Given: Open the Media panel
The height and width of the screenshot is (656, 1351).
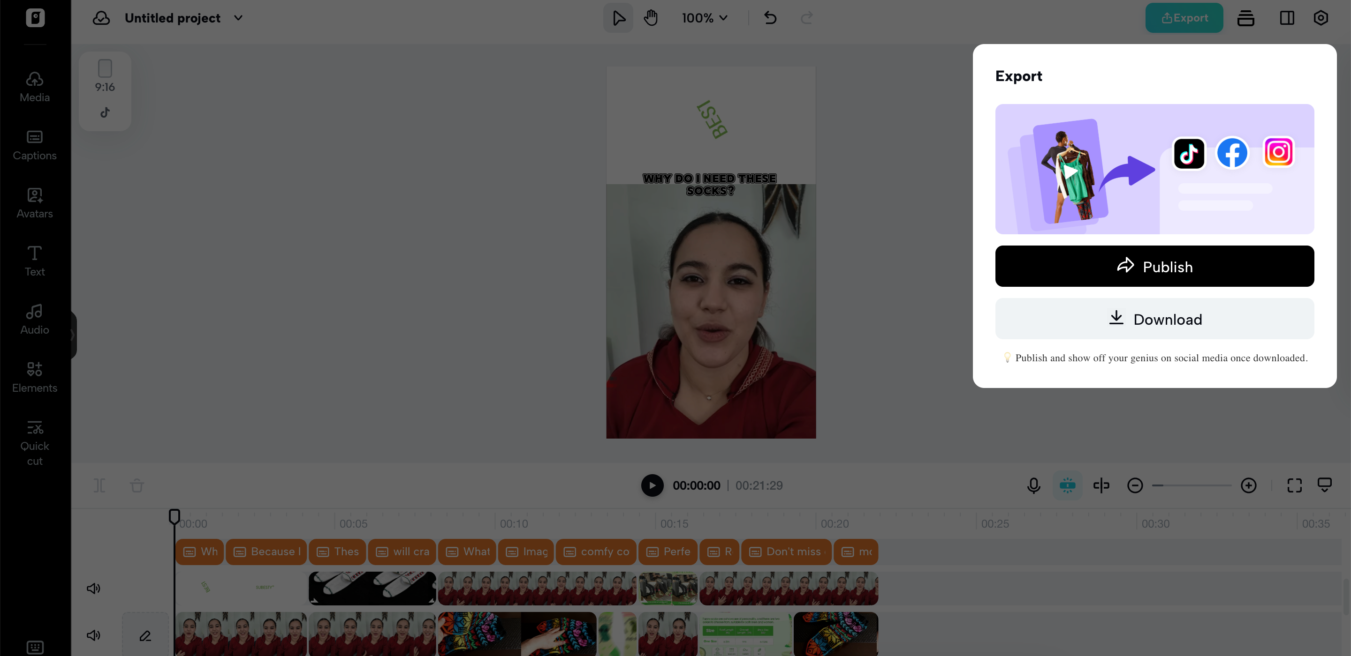Looking at the screenshot, I should 34,87.
